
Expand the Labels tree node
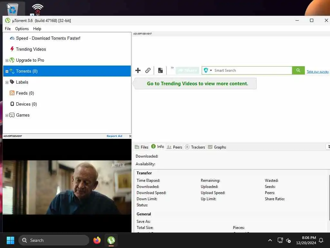7,82
